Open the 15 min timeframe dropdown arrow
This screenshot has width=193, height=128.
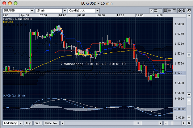[65, 11]
